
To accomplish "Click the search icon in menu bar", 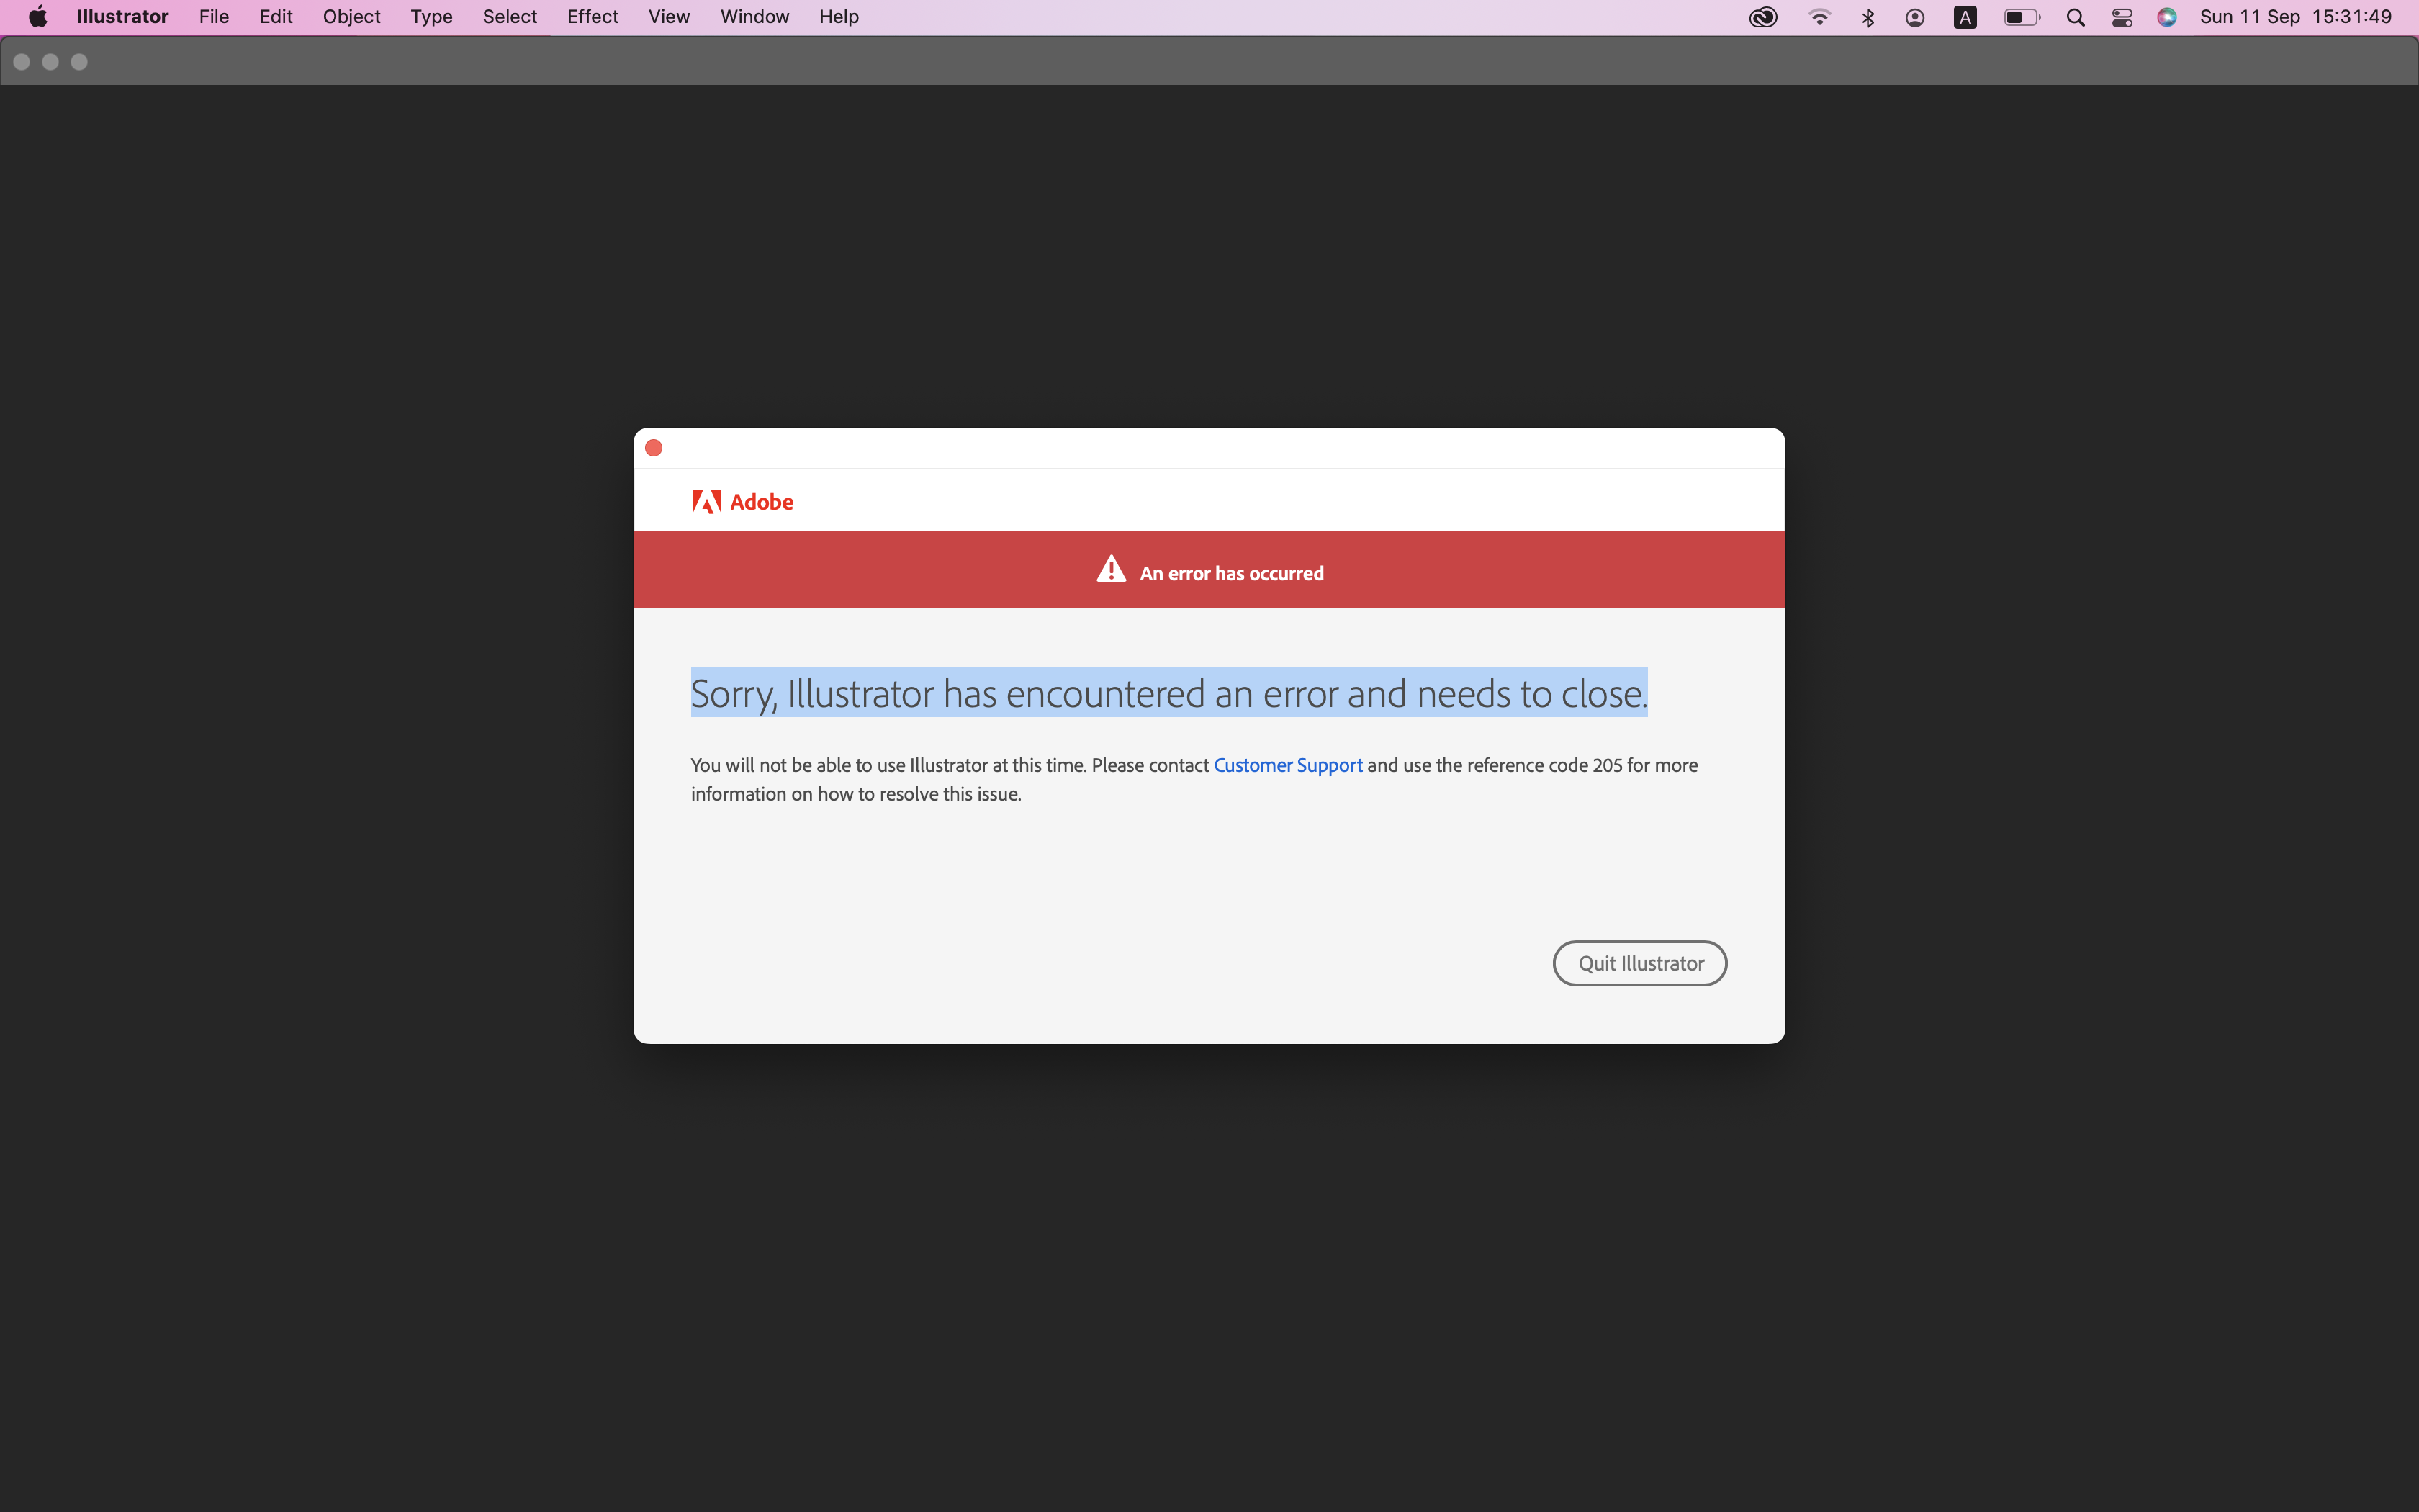I will [x=2074, y=17].
